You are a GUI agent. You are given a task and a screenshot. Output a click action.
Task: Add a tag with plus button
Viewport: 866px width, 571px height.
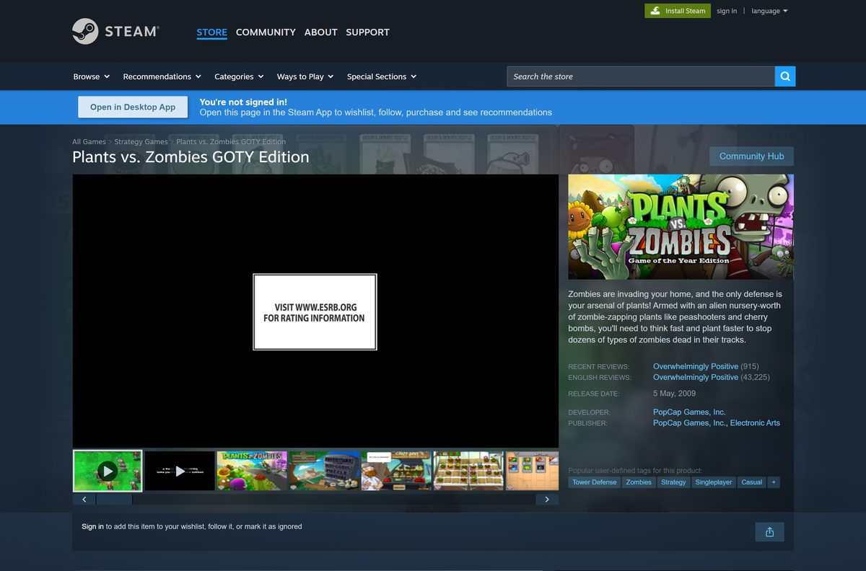tap(774, 482)
